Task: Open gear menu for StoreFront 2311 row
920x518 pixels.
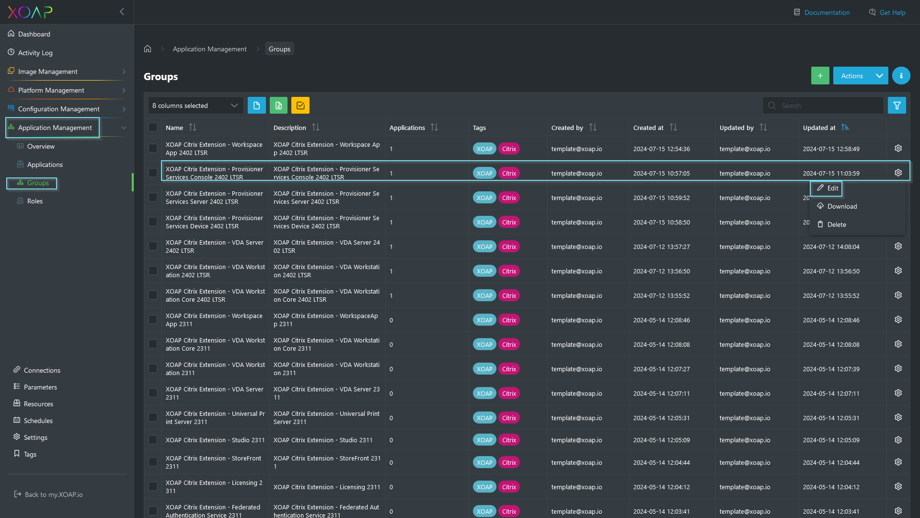Action: 898,462
